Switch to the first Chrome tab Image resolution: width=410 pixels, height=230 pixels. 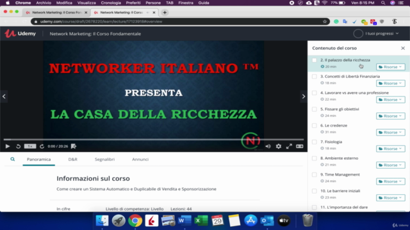[x=56, y=12]
